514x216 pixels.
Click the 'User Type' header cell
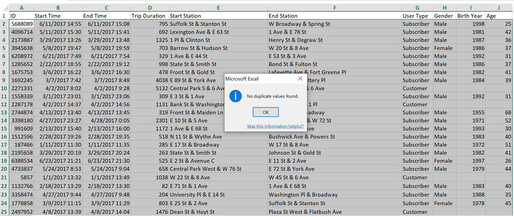[x=417, y=16]
